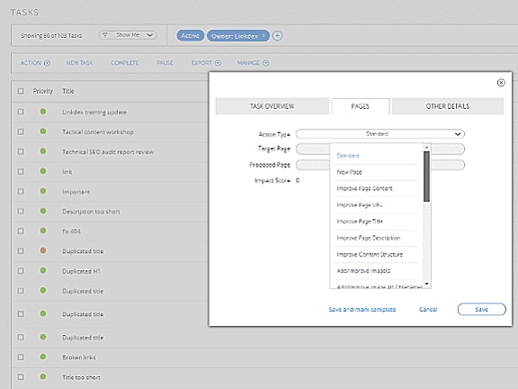Click the arrow icon beside ACTION
This screenshot has width=518, height=389.
(47, 63)
